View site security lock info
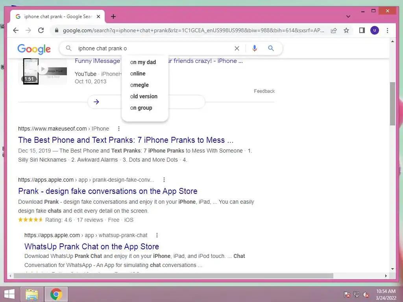Viewport: 403px width, 302px height. 57,30
